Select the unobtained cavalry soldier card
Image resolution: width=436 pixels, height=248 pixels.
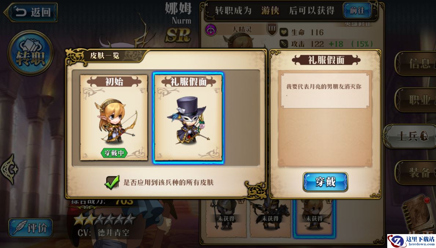[270, 218]
